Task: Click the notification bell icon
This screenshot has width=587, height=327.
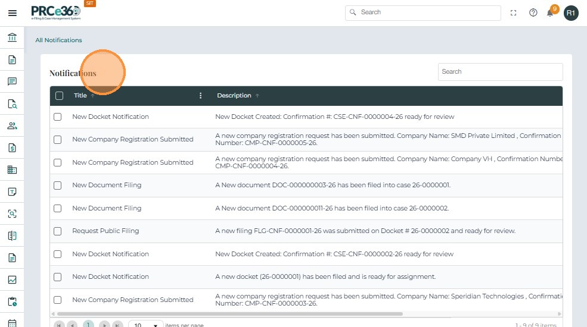Action: (x=551, y=12)
